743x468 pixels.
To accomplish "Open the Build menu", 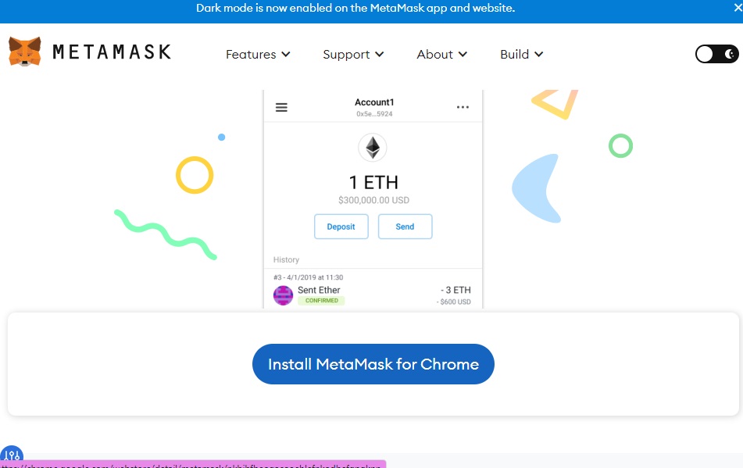I will (x=521, y=55).
